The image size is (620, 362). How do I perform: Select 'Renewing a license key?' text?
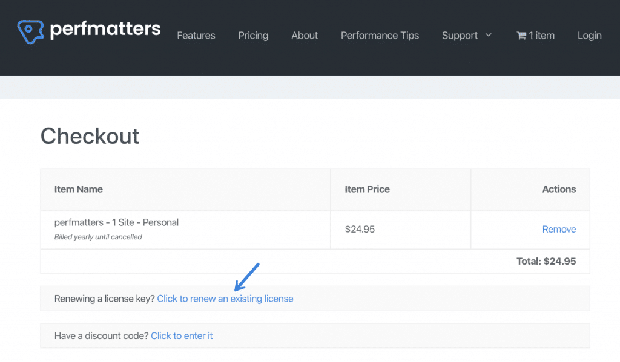click(104, 299)
